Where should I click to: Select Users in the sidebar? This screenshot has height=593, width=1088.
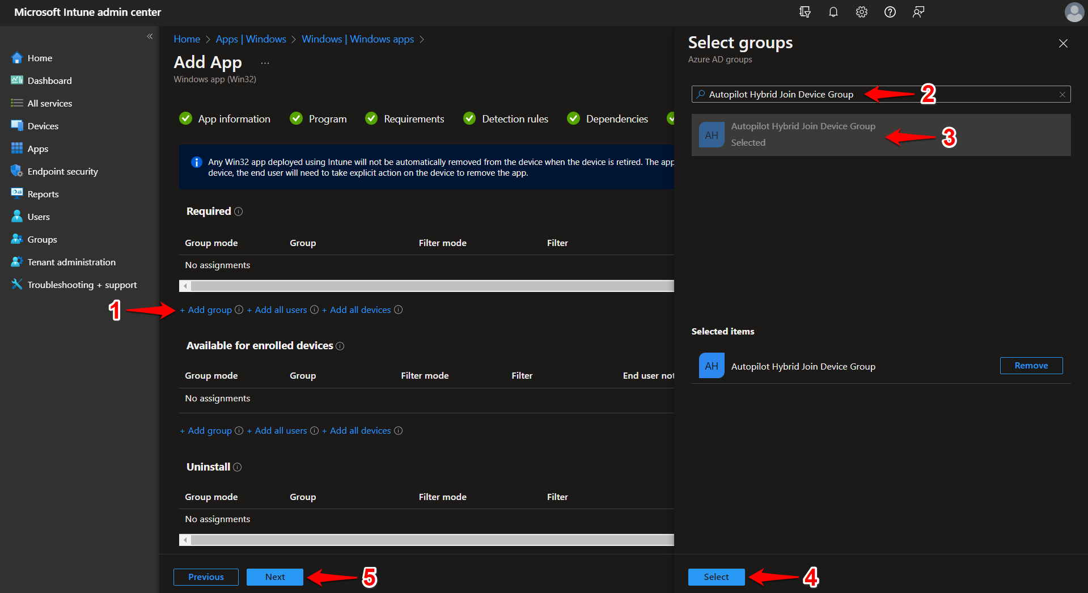point(38,216)
